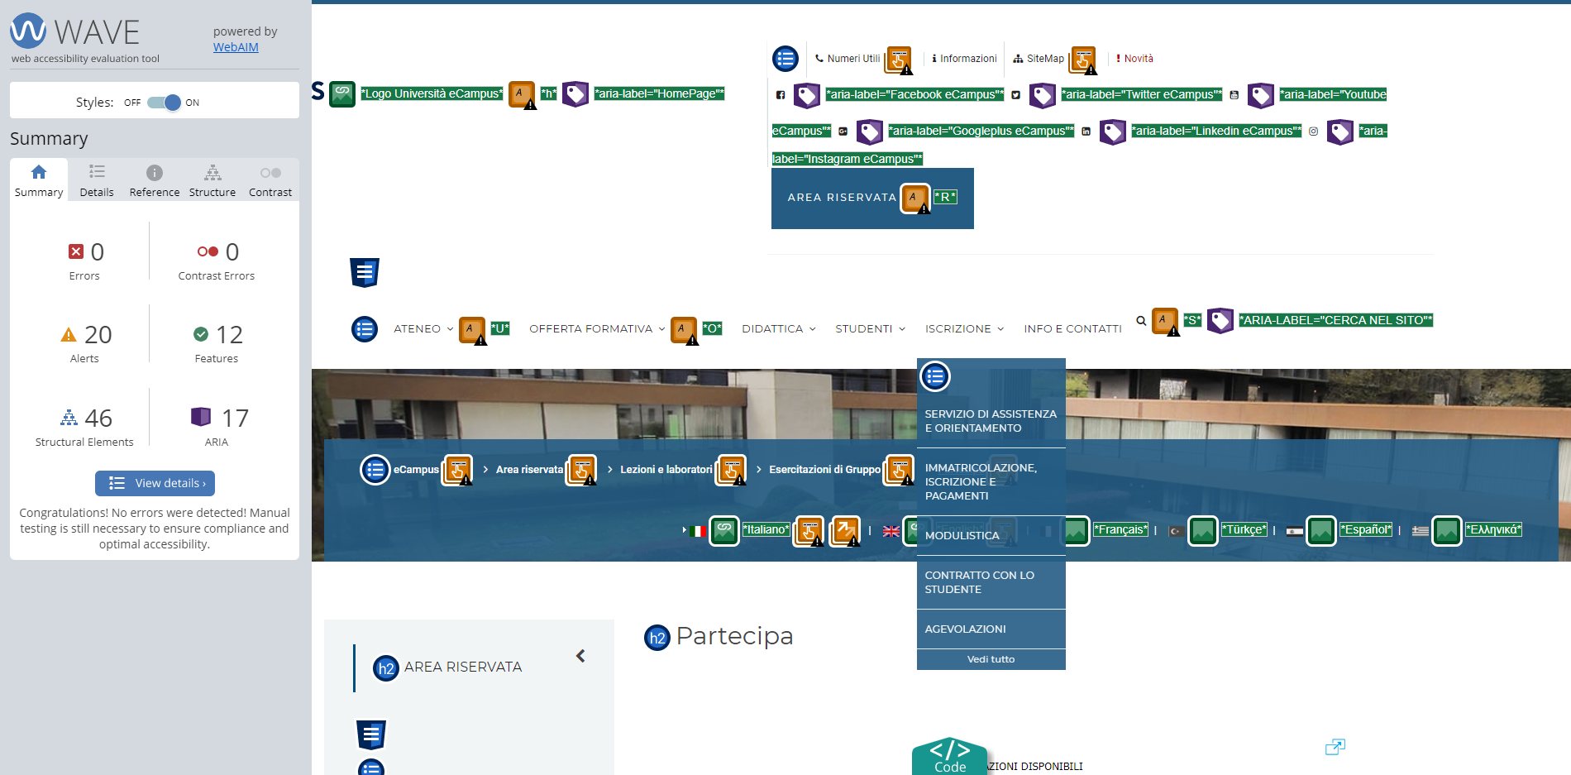Click the Code panel tab icon
The width and height of the screenshot is (1571, 775).
pyautogui.click(x=949, y=756)
